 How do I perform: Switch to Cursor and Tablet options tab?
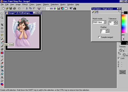(x=97, y=12)
